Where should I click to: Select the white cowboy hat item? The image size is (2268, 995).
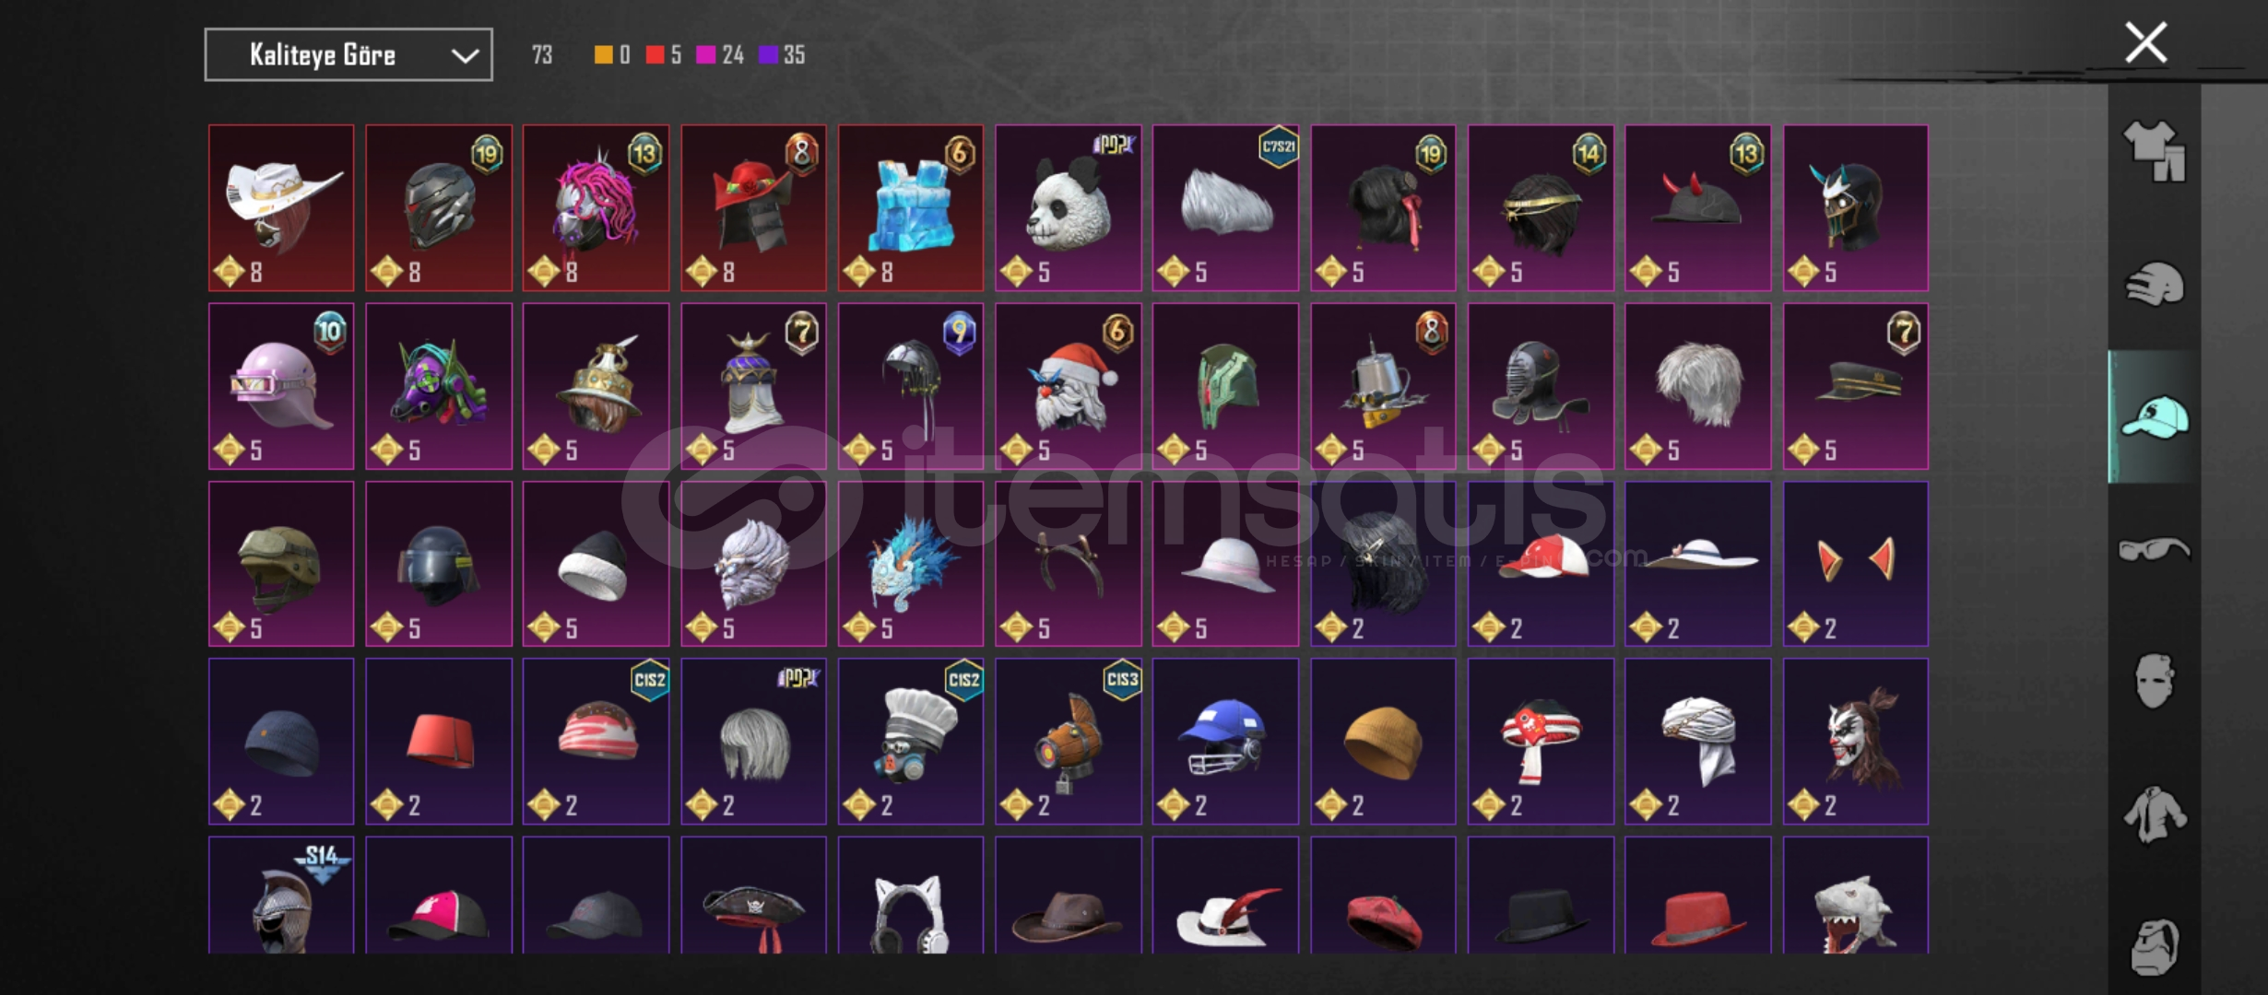(281, 208)
